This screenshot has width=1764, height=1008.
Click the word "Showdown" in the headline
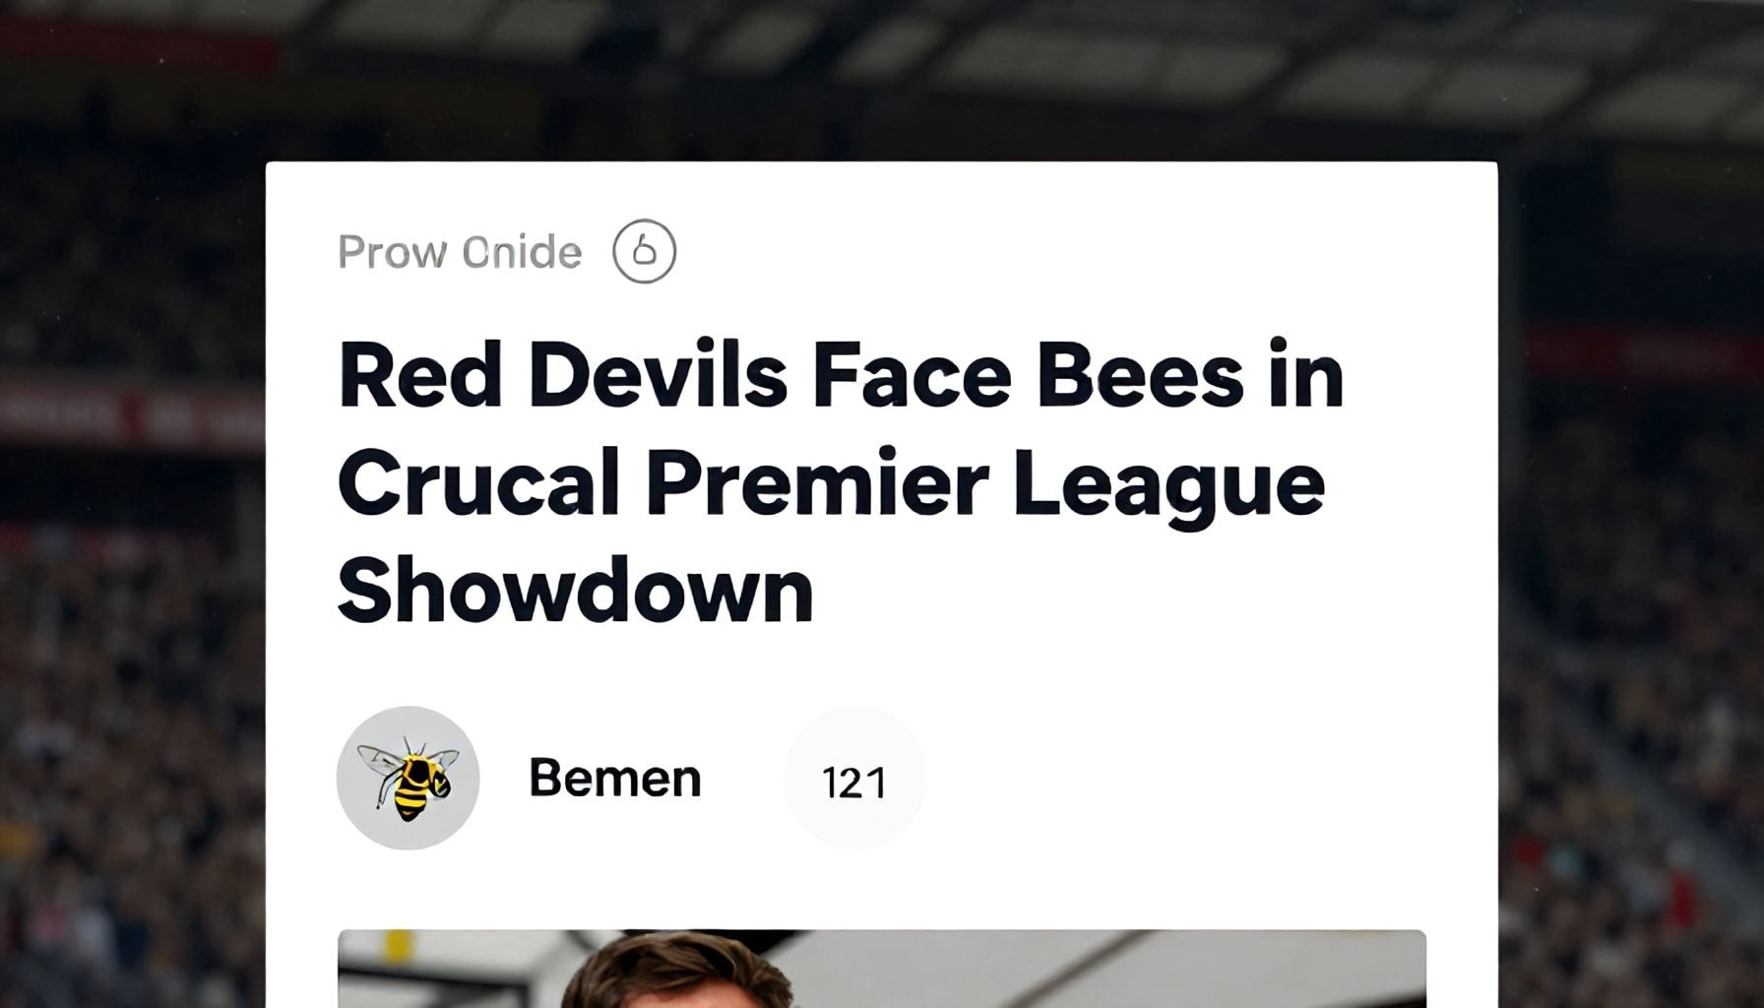tap(575, 591)
